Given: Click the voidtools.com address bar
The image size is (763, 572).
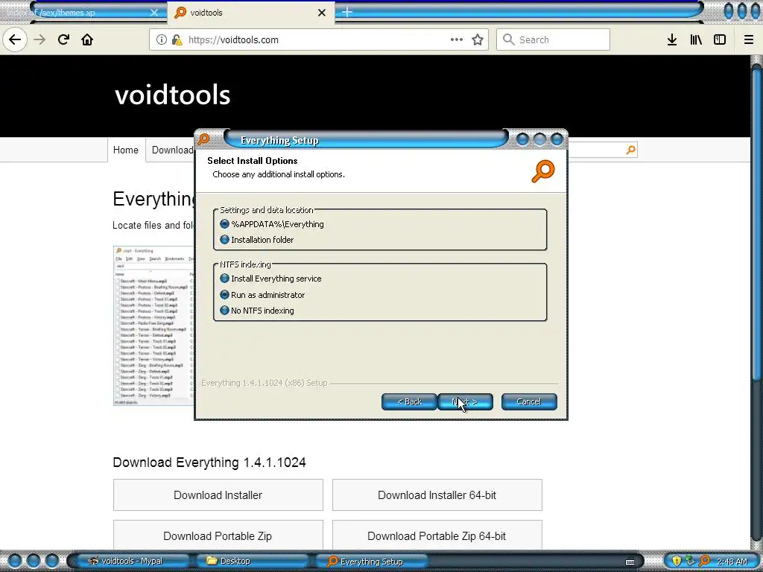Looking at the screenshot, I should tap(319, 39).
